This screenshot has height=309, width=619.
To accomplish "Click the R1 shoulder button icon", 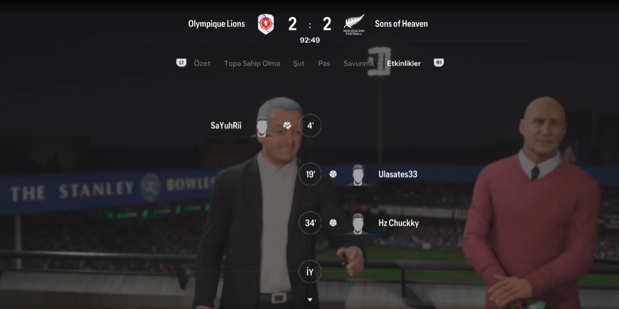I will [x=438, y=63].
